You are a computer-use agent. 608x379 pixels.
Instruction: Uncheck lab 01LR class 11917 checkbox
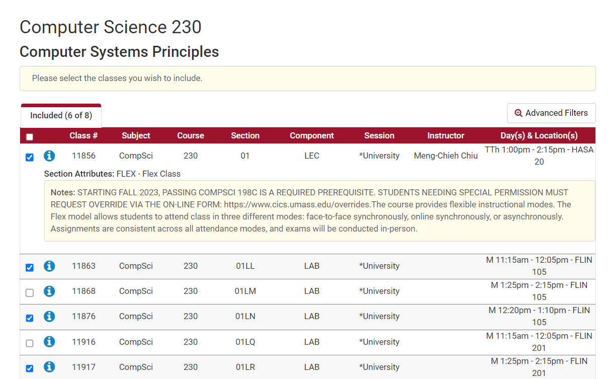point(30,368)
